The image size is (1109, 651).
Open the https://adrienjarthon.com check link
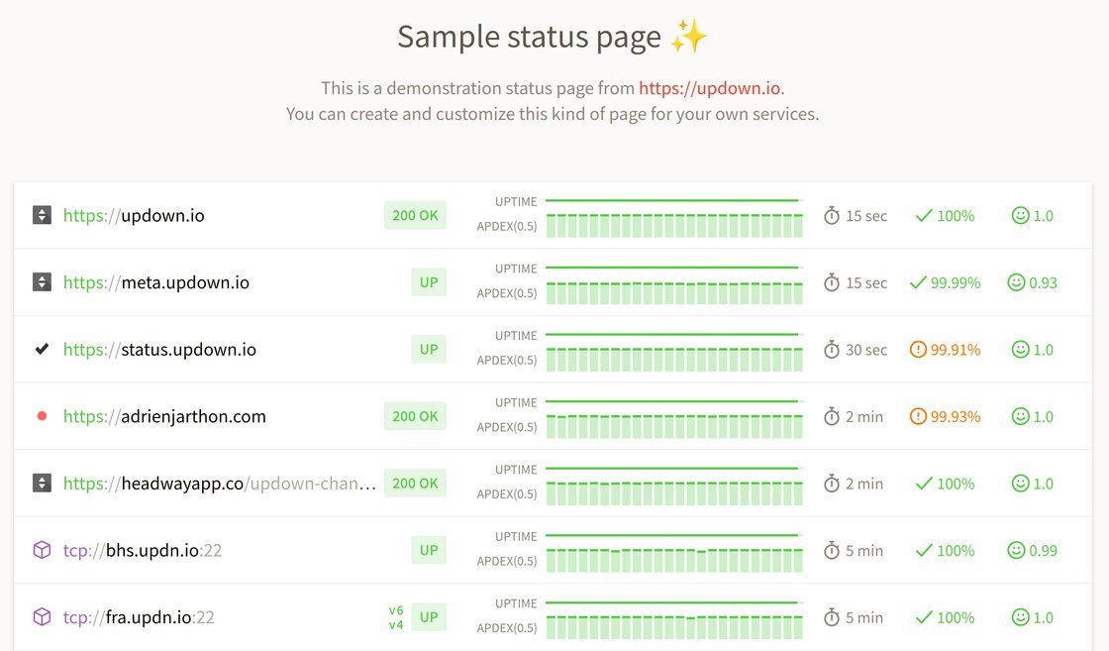coord(164,416)
